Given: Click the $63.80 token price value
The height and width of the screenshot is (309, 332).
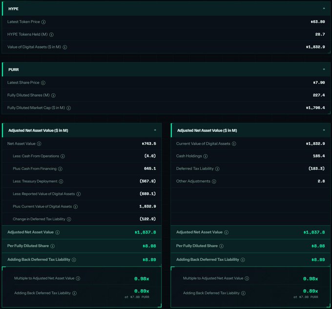Looking at the screenshot, I should (318, 21).
